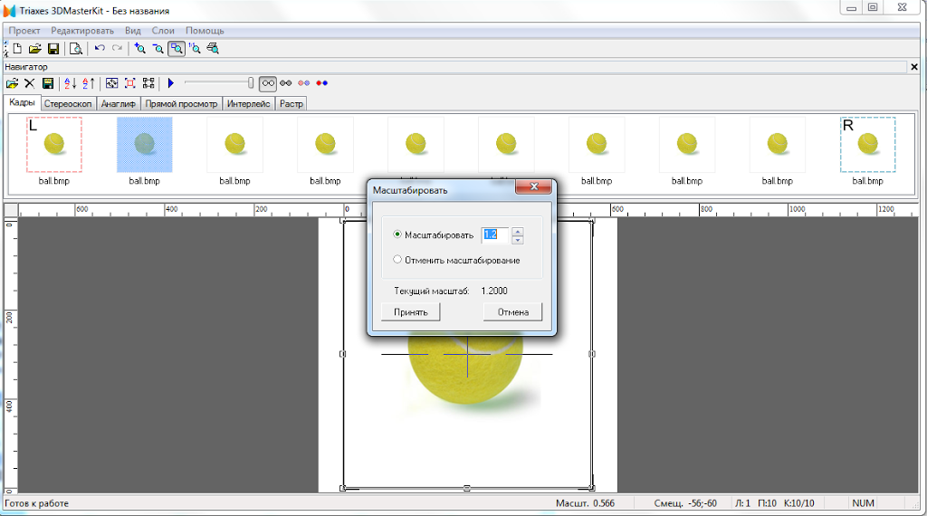Switch to the Анаглиф tab
Viewport: 927px width, 516px height.
pos(119,104)
